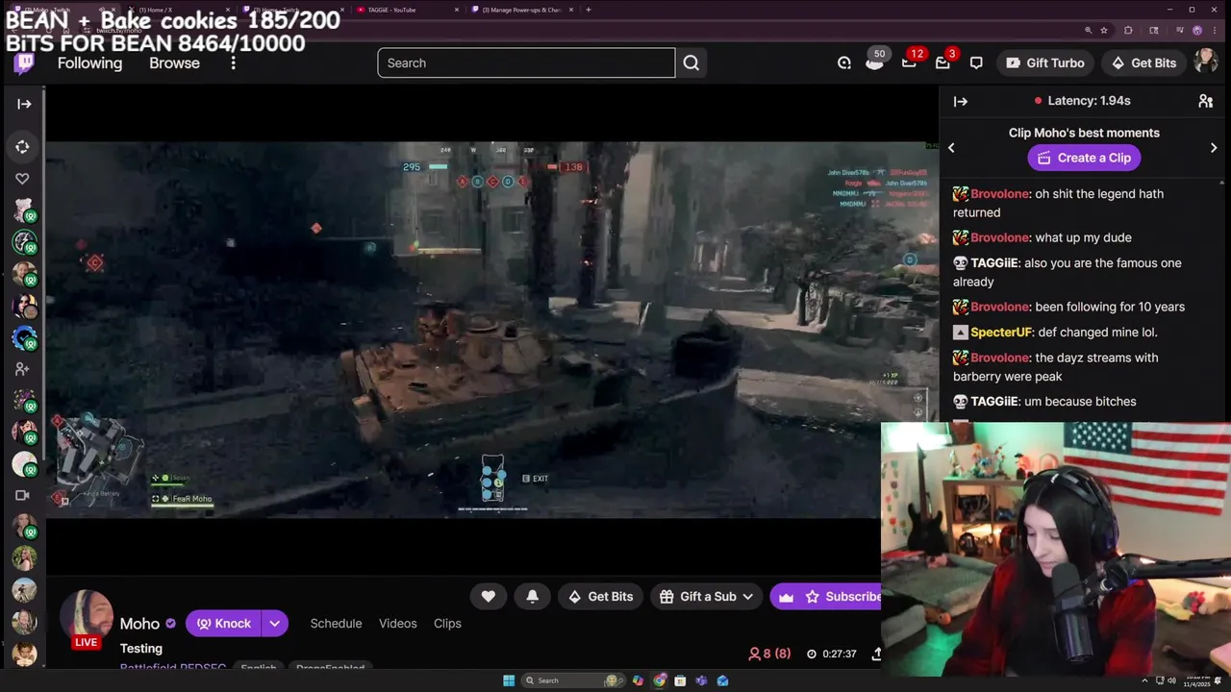
Task: Show the next chat banner with the right arrow
Action: (1214, 148)
